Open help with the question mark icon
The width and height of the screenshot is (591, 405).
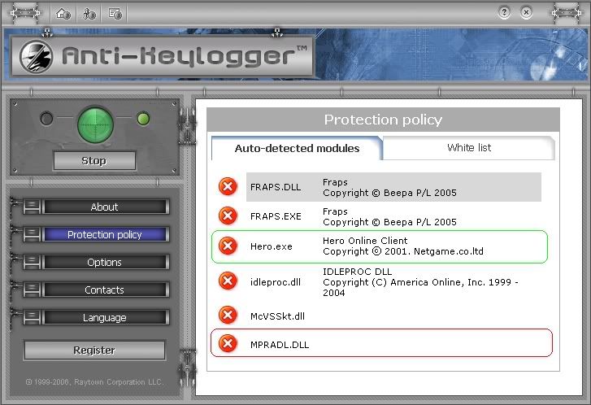pyautogui.click(x=504, y=13)
